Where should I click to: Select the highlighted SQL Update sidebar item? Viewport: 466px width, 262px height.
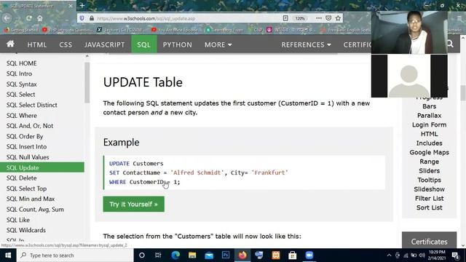click(42, 167)
